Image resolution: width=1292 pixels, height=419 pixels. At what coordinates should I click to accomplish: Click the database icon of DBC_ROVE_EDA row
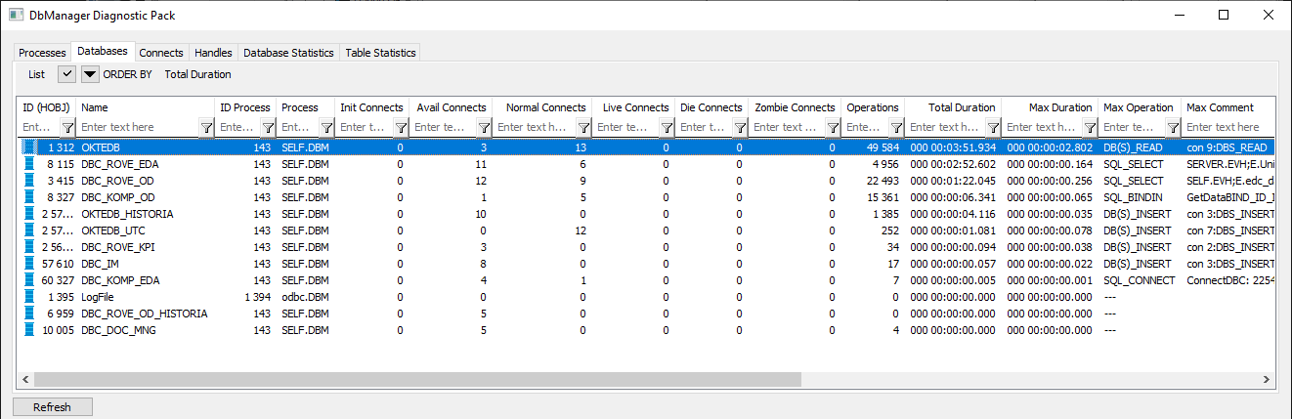point(29,164)
